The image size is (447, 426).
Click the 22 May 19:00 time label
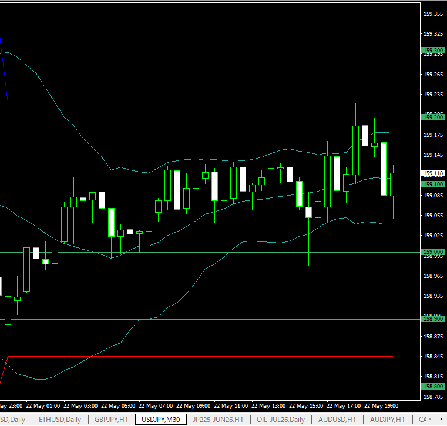[x=381, y=406]
